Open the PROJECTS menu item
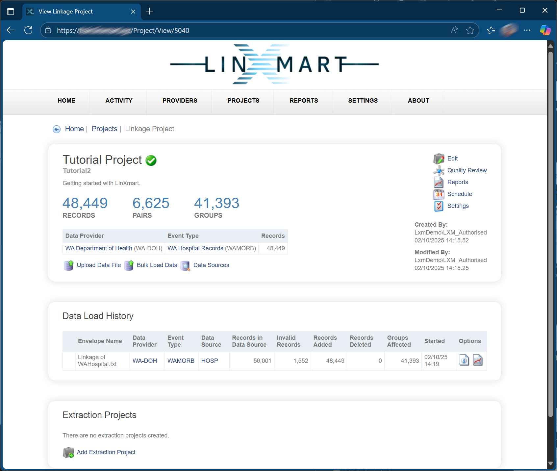Image resolution: width=557 pixels, height=471 pixels. (x=243, y=101)
